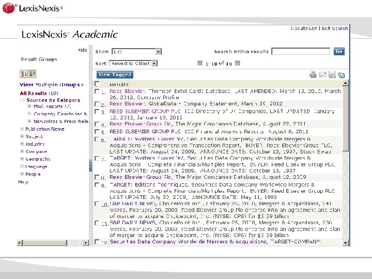Click results list scroll down arrow
372x279 pixels.
[346, 243]
